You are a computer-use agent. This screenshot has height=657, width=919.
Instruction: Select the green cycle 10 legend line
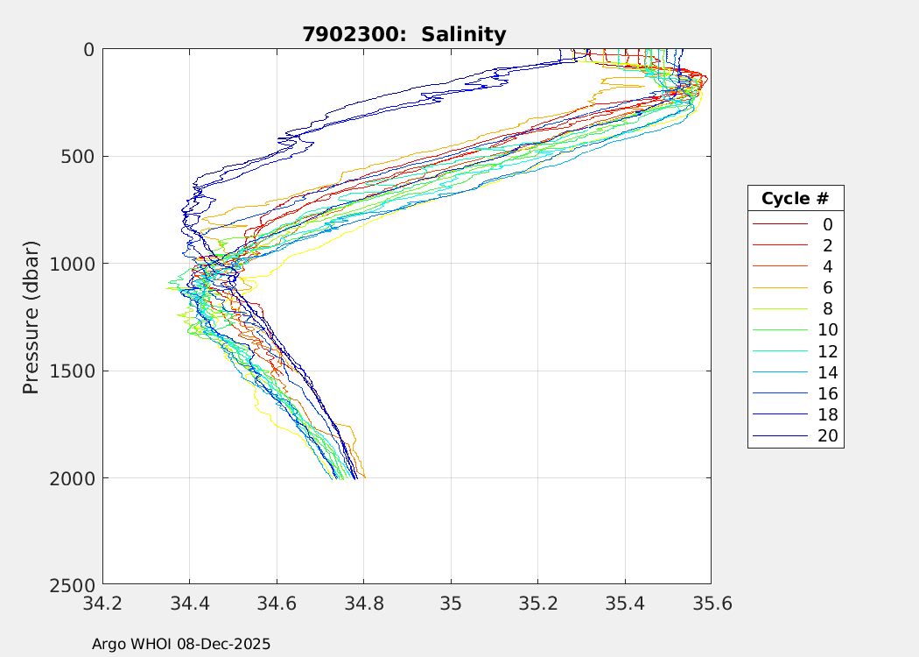(x=779, y=330)
